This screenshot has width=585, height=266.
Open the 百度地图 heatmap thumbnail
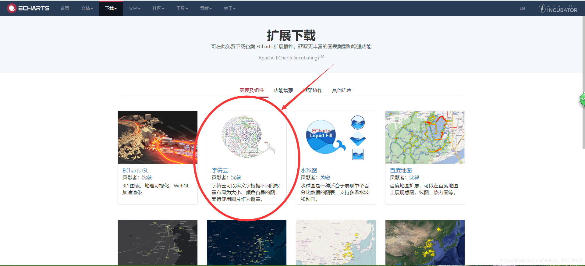[425, 137]
